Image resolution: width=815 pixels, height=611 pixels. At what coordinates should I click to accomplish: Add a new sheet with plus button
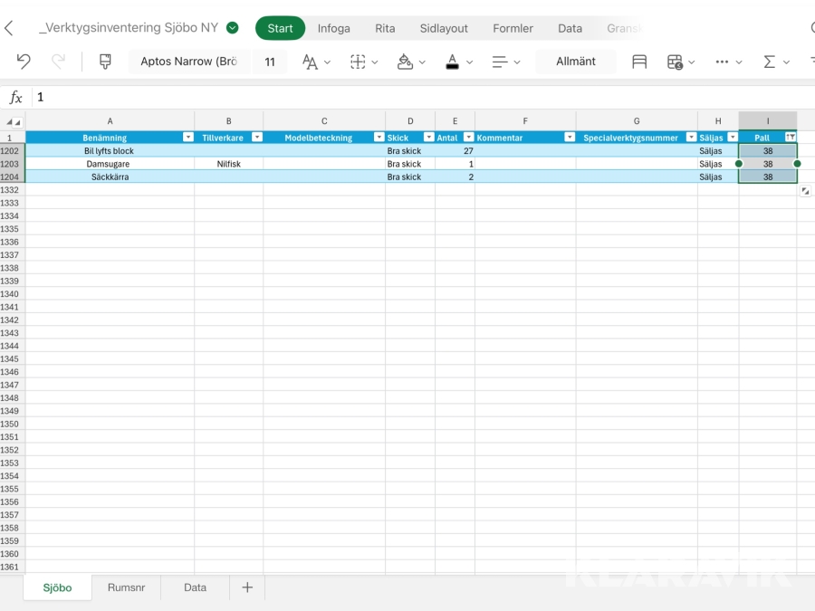point(247,587)
